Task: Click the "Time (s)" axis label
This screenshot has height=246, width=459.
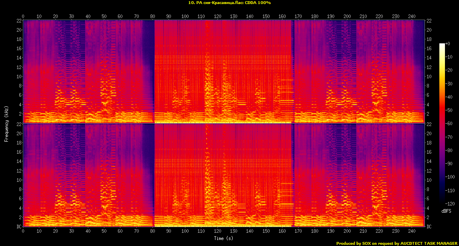Action: [x=223, y=238]
